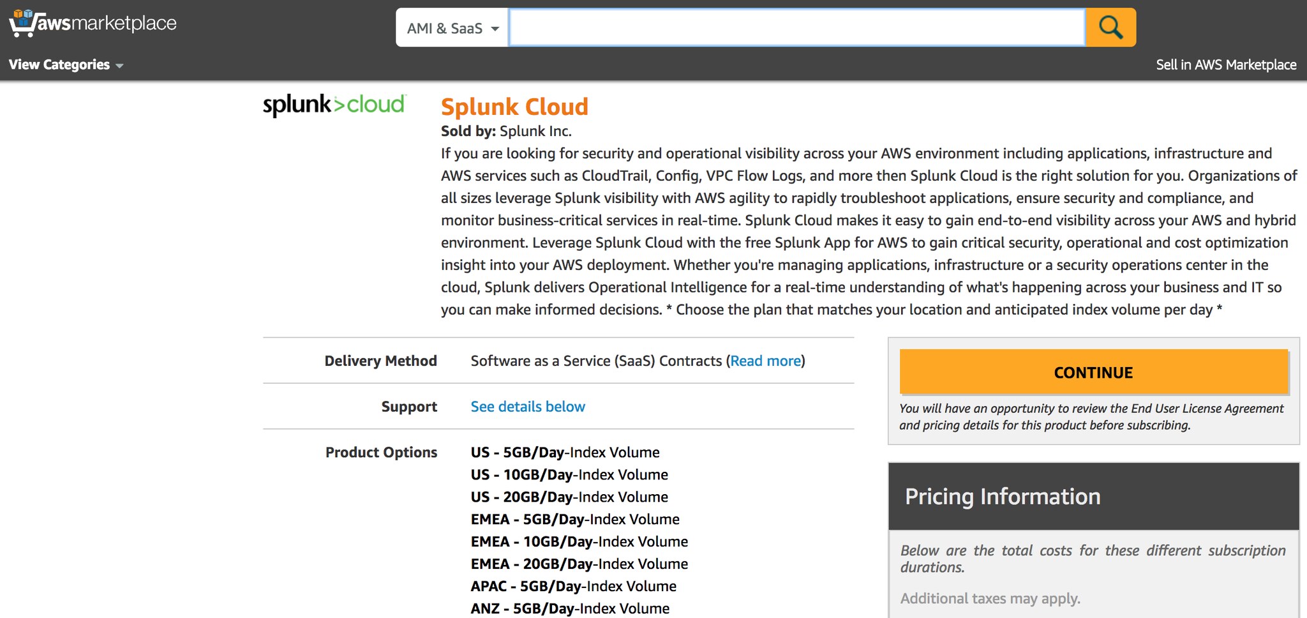Click the orange search magnifier button

(1110, 27)
